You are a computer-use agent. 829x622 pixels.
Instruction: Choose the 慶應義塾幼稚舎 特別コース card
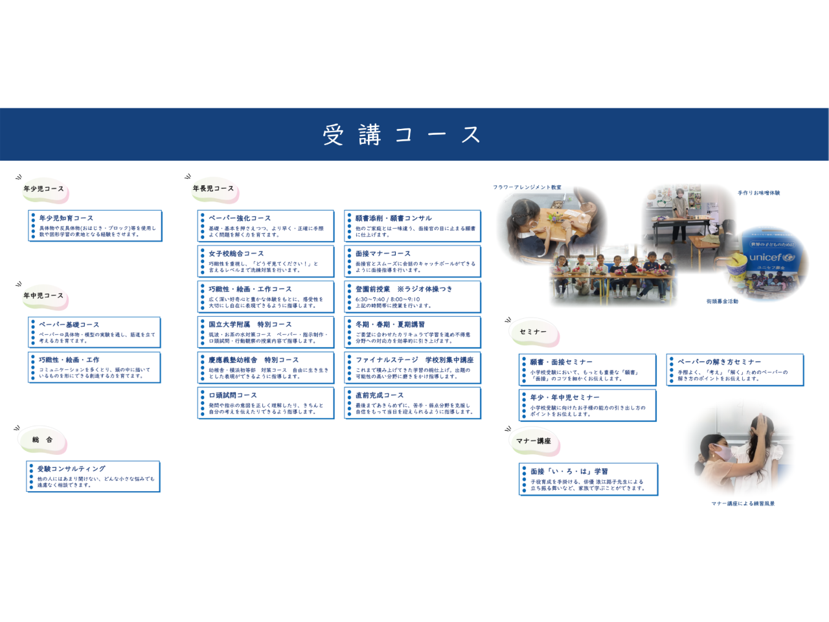tap(266, 367)
